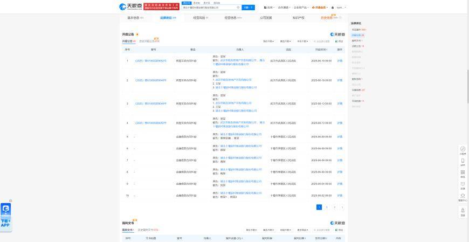Click the 下载APP floating banner on the left
469x242 pixels.
tap(6, 217)
